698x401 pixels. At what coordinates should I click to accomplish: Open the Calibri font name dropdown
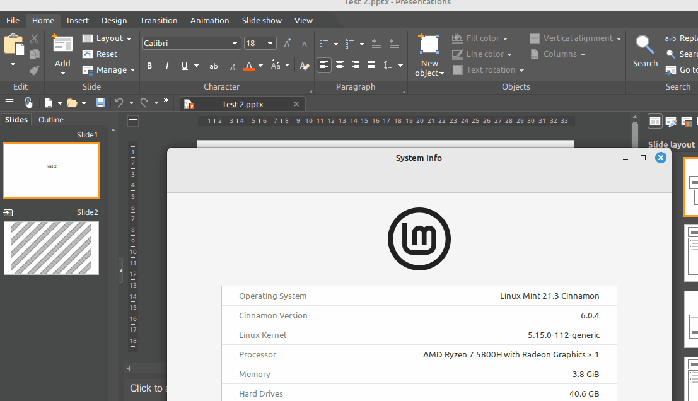click(x=236, y=44)
